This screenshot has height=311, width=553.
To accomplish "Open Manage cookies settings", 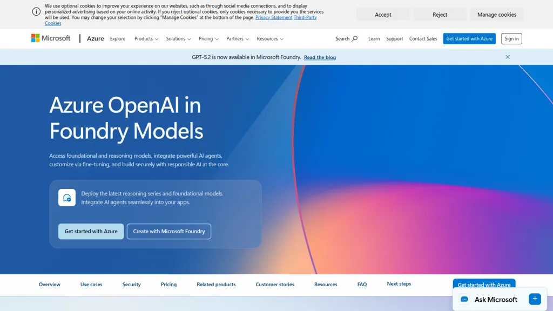I will [497, 15].
